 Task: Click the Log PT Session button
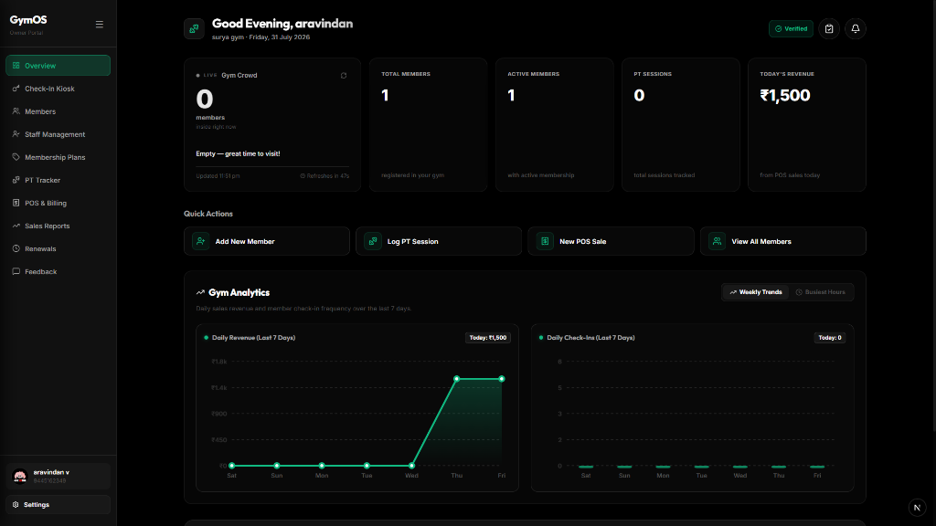439,241
